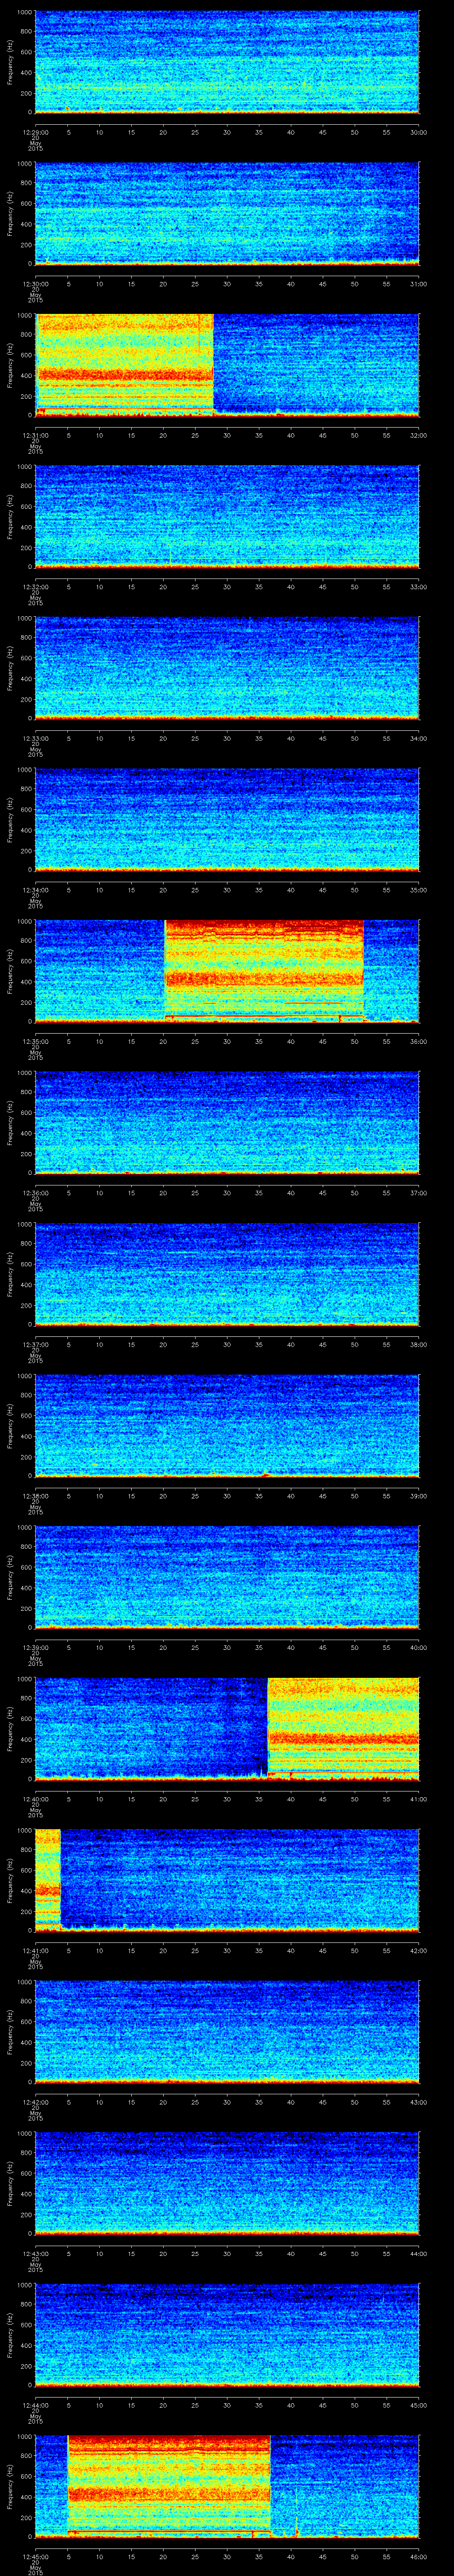
Task: Open the spectrogram panel starting at 12:39:00
Action: click(227, 1577)
